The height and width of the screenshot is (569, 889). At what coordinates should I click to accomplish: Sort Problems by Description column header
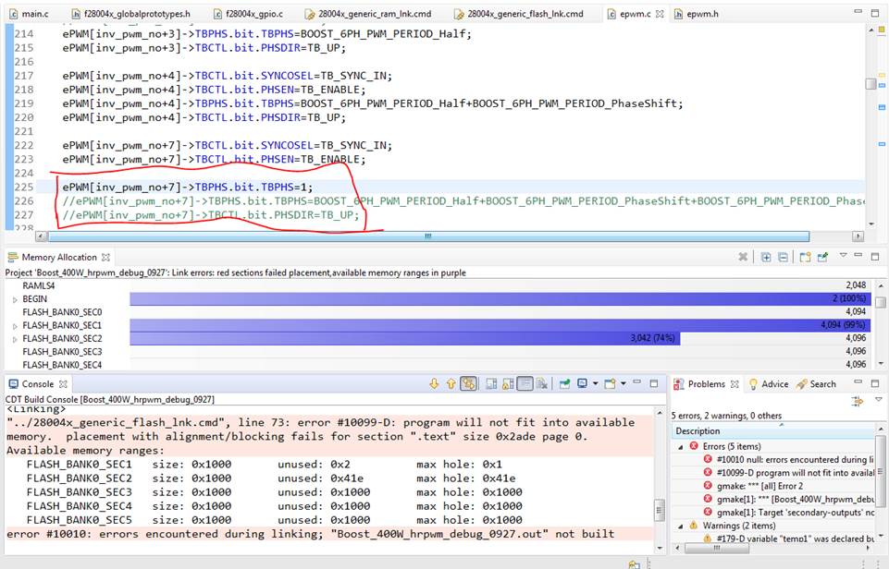(774, 430)
